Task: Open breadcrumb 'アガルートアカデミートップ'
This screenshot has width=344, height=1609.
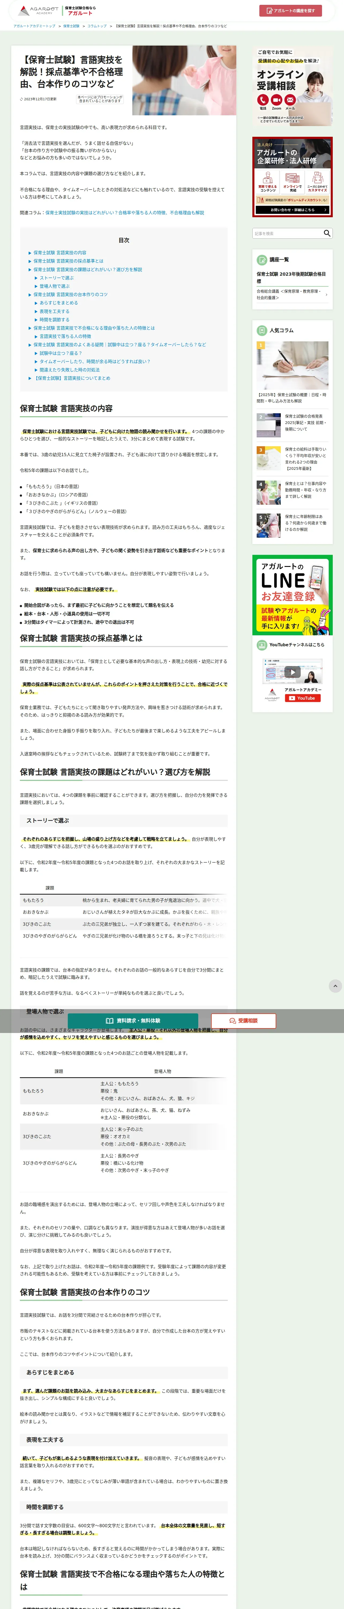Action: 34,26
